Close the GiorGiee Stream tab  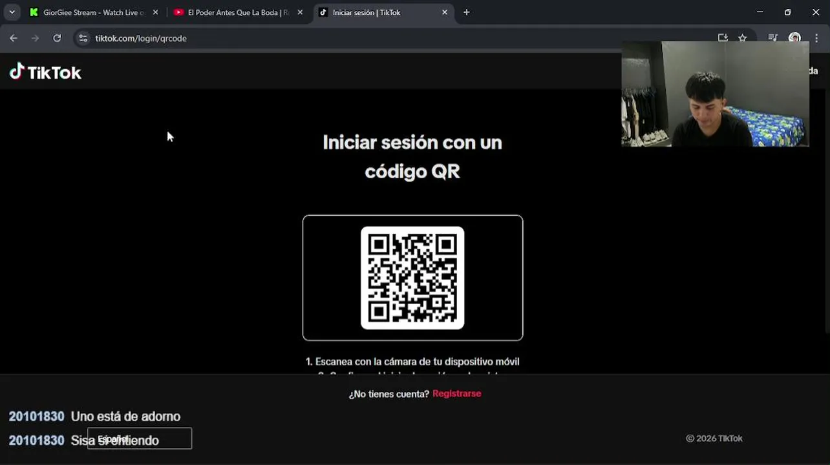[155, 12]
